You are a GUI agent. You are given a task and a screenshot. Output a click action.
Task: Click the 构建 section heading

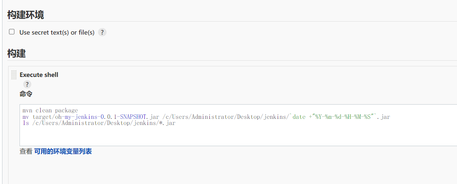tap(16, 53)
